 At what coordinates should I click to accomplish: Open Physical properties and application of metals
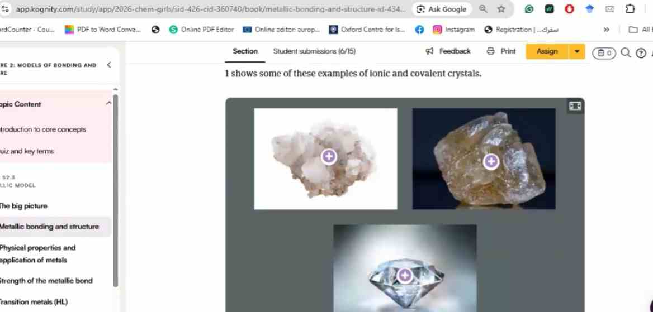(37, 254)
